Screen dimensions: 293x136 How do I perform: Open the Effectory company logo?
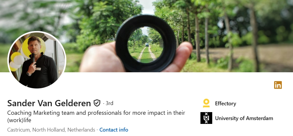[206, 103]
